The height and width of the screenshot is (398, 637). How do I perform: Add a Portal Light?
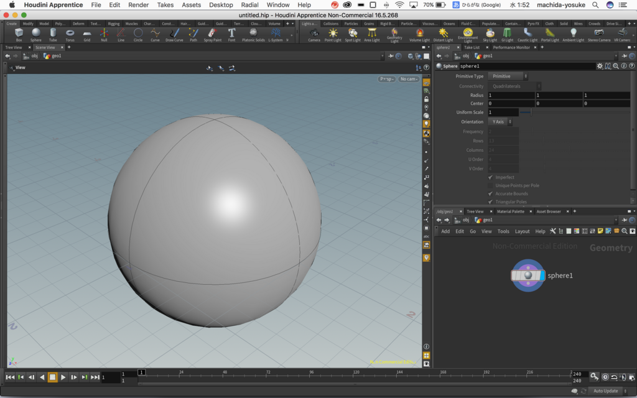[x=550, y=35]
